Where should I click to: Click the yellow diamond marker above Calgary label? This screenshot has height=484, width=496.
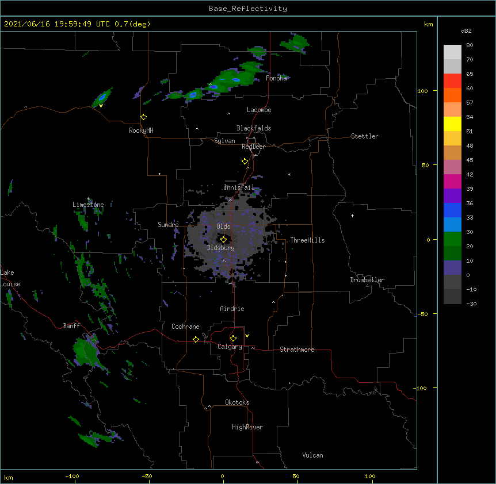[x=233, y=339]
